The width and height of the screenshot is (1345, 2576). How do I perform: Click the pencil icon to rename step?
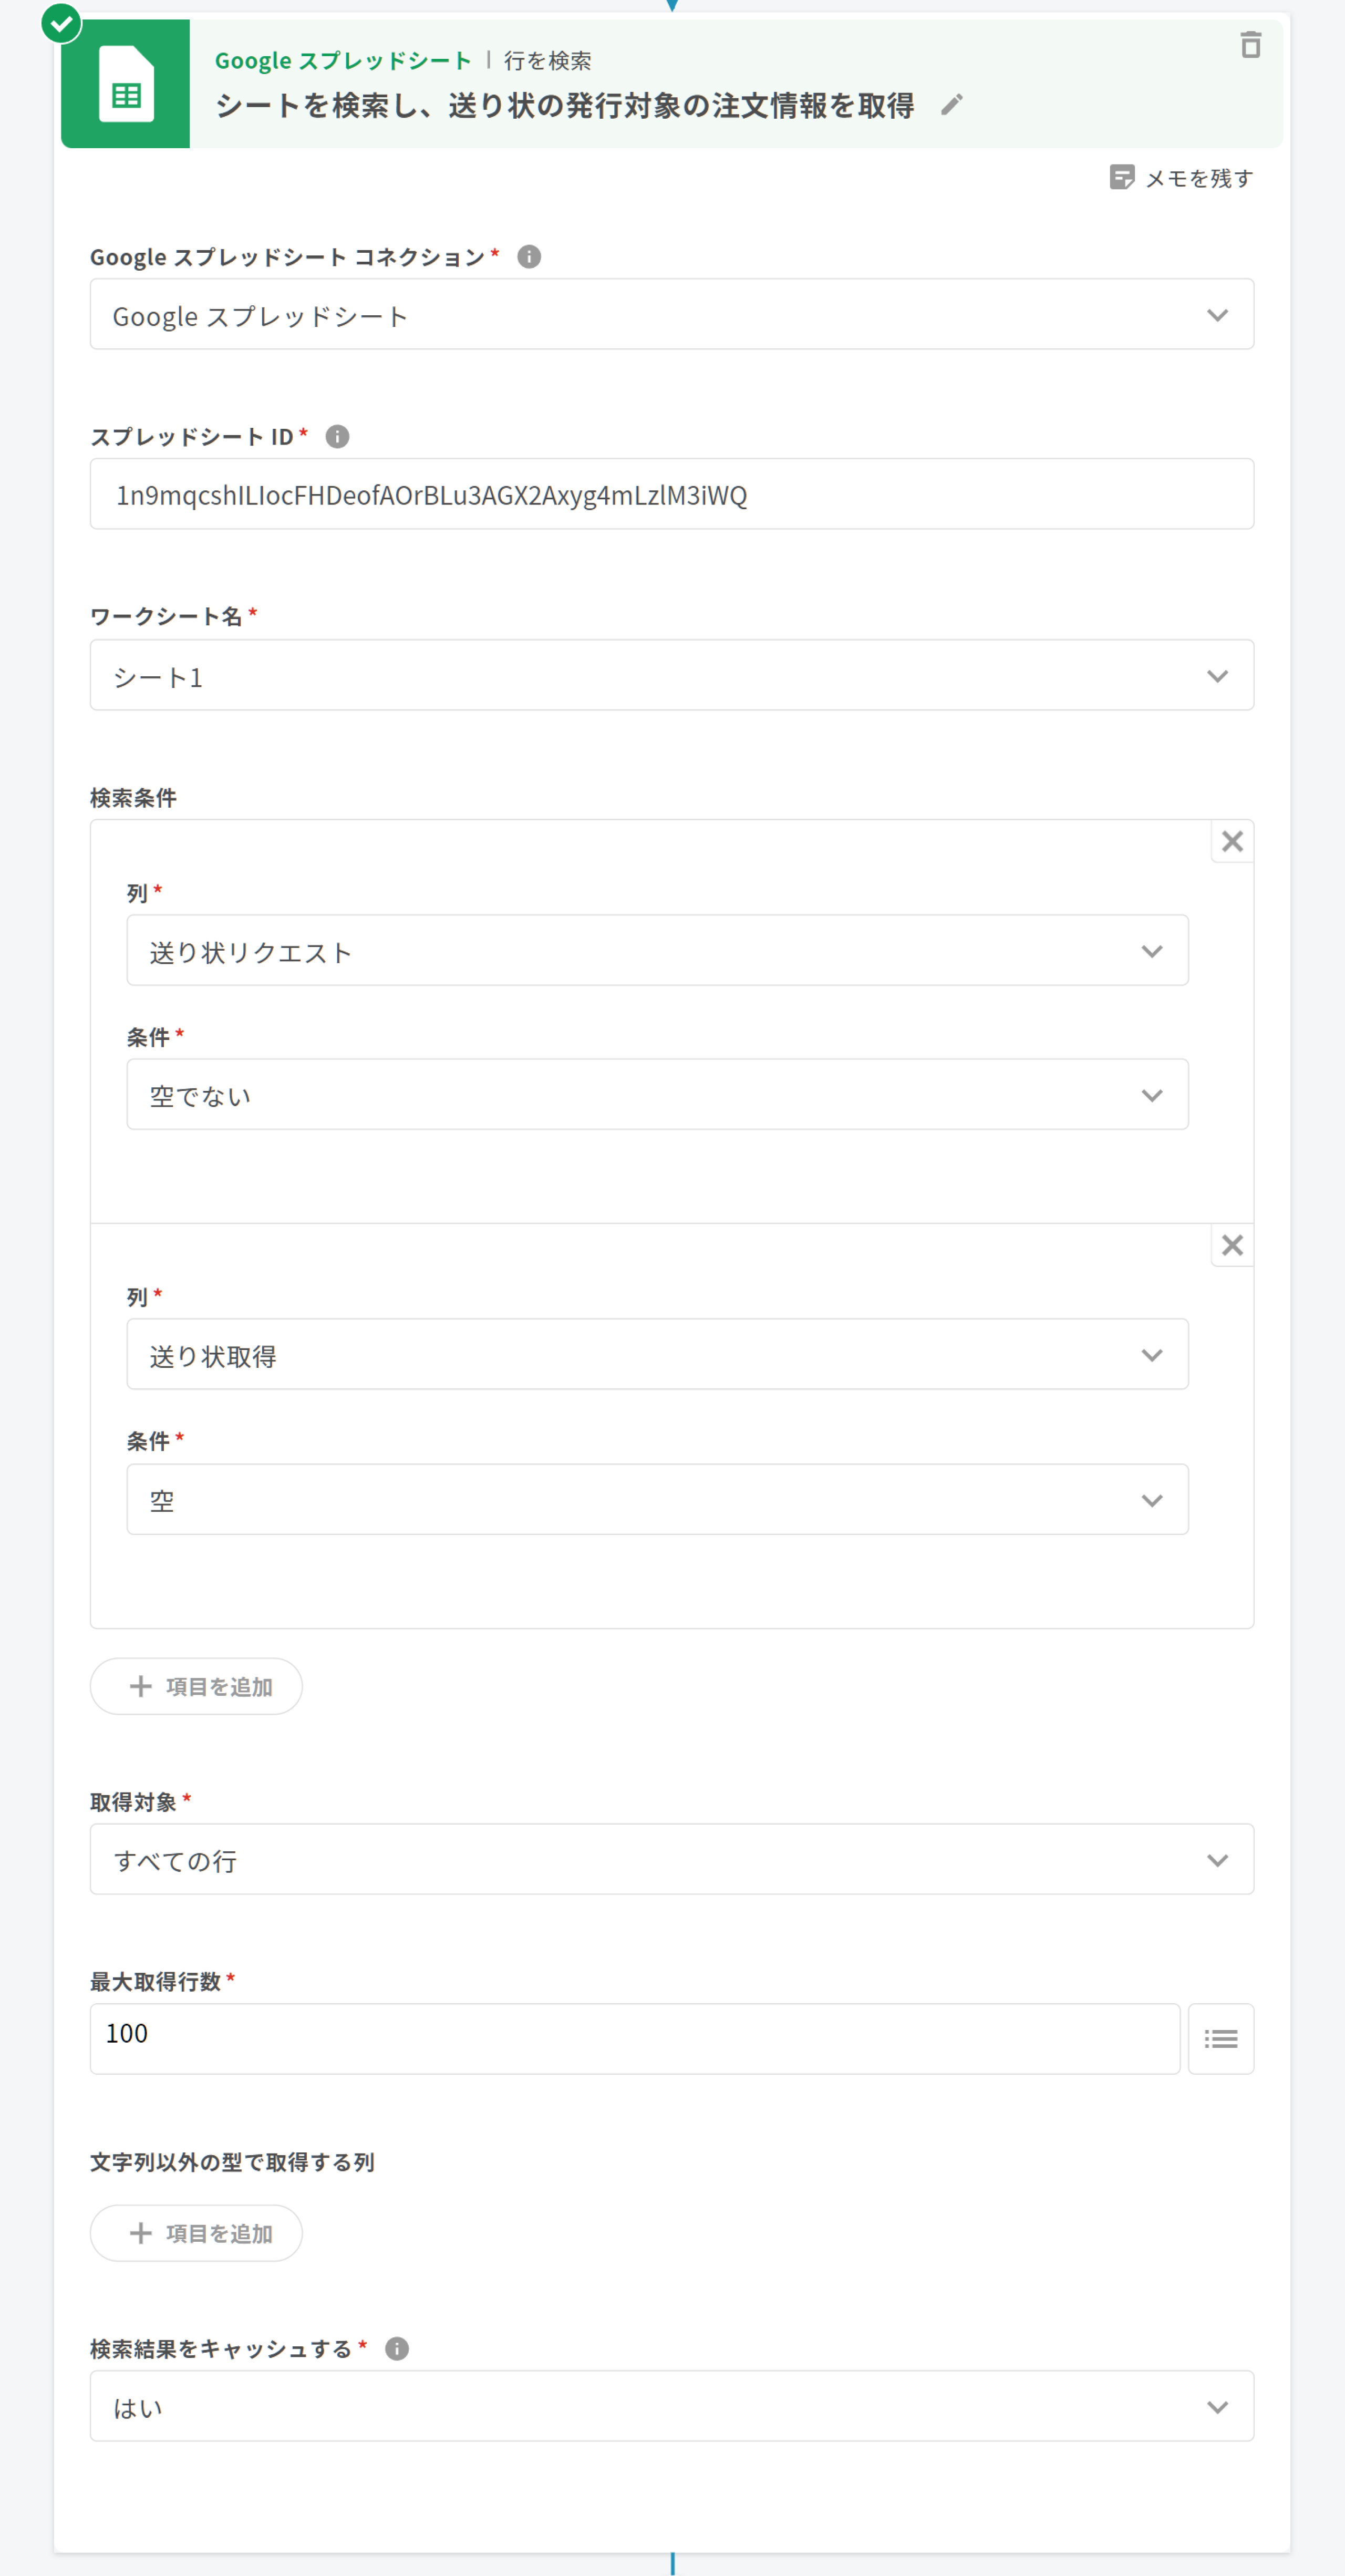(952, 104)
